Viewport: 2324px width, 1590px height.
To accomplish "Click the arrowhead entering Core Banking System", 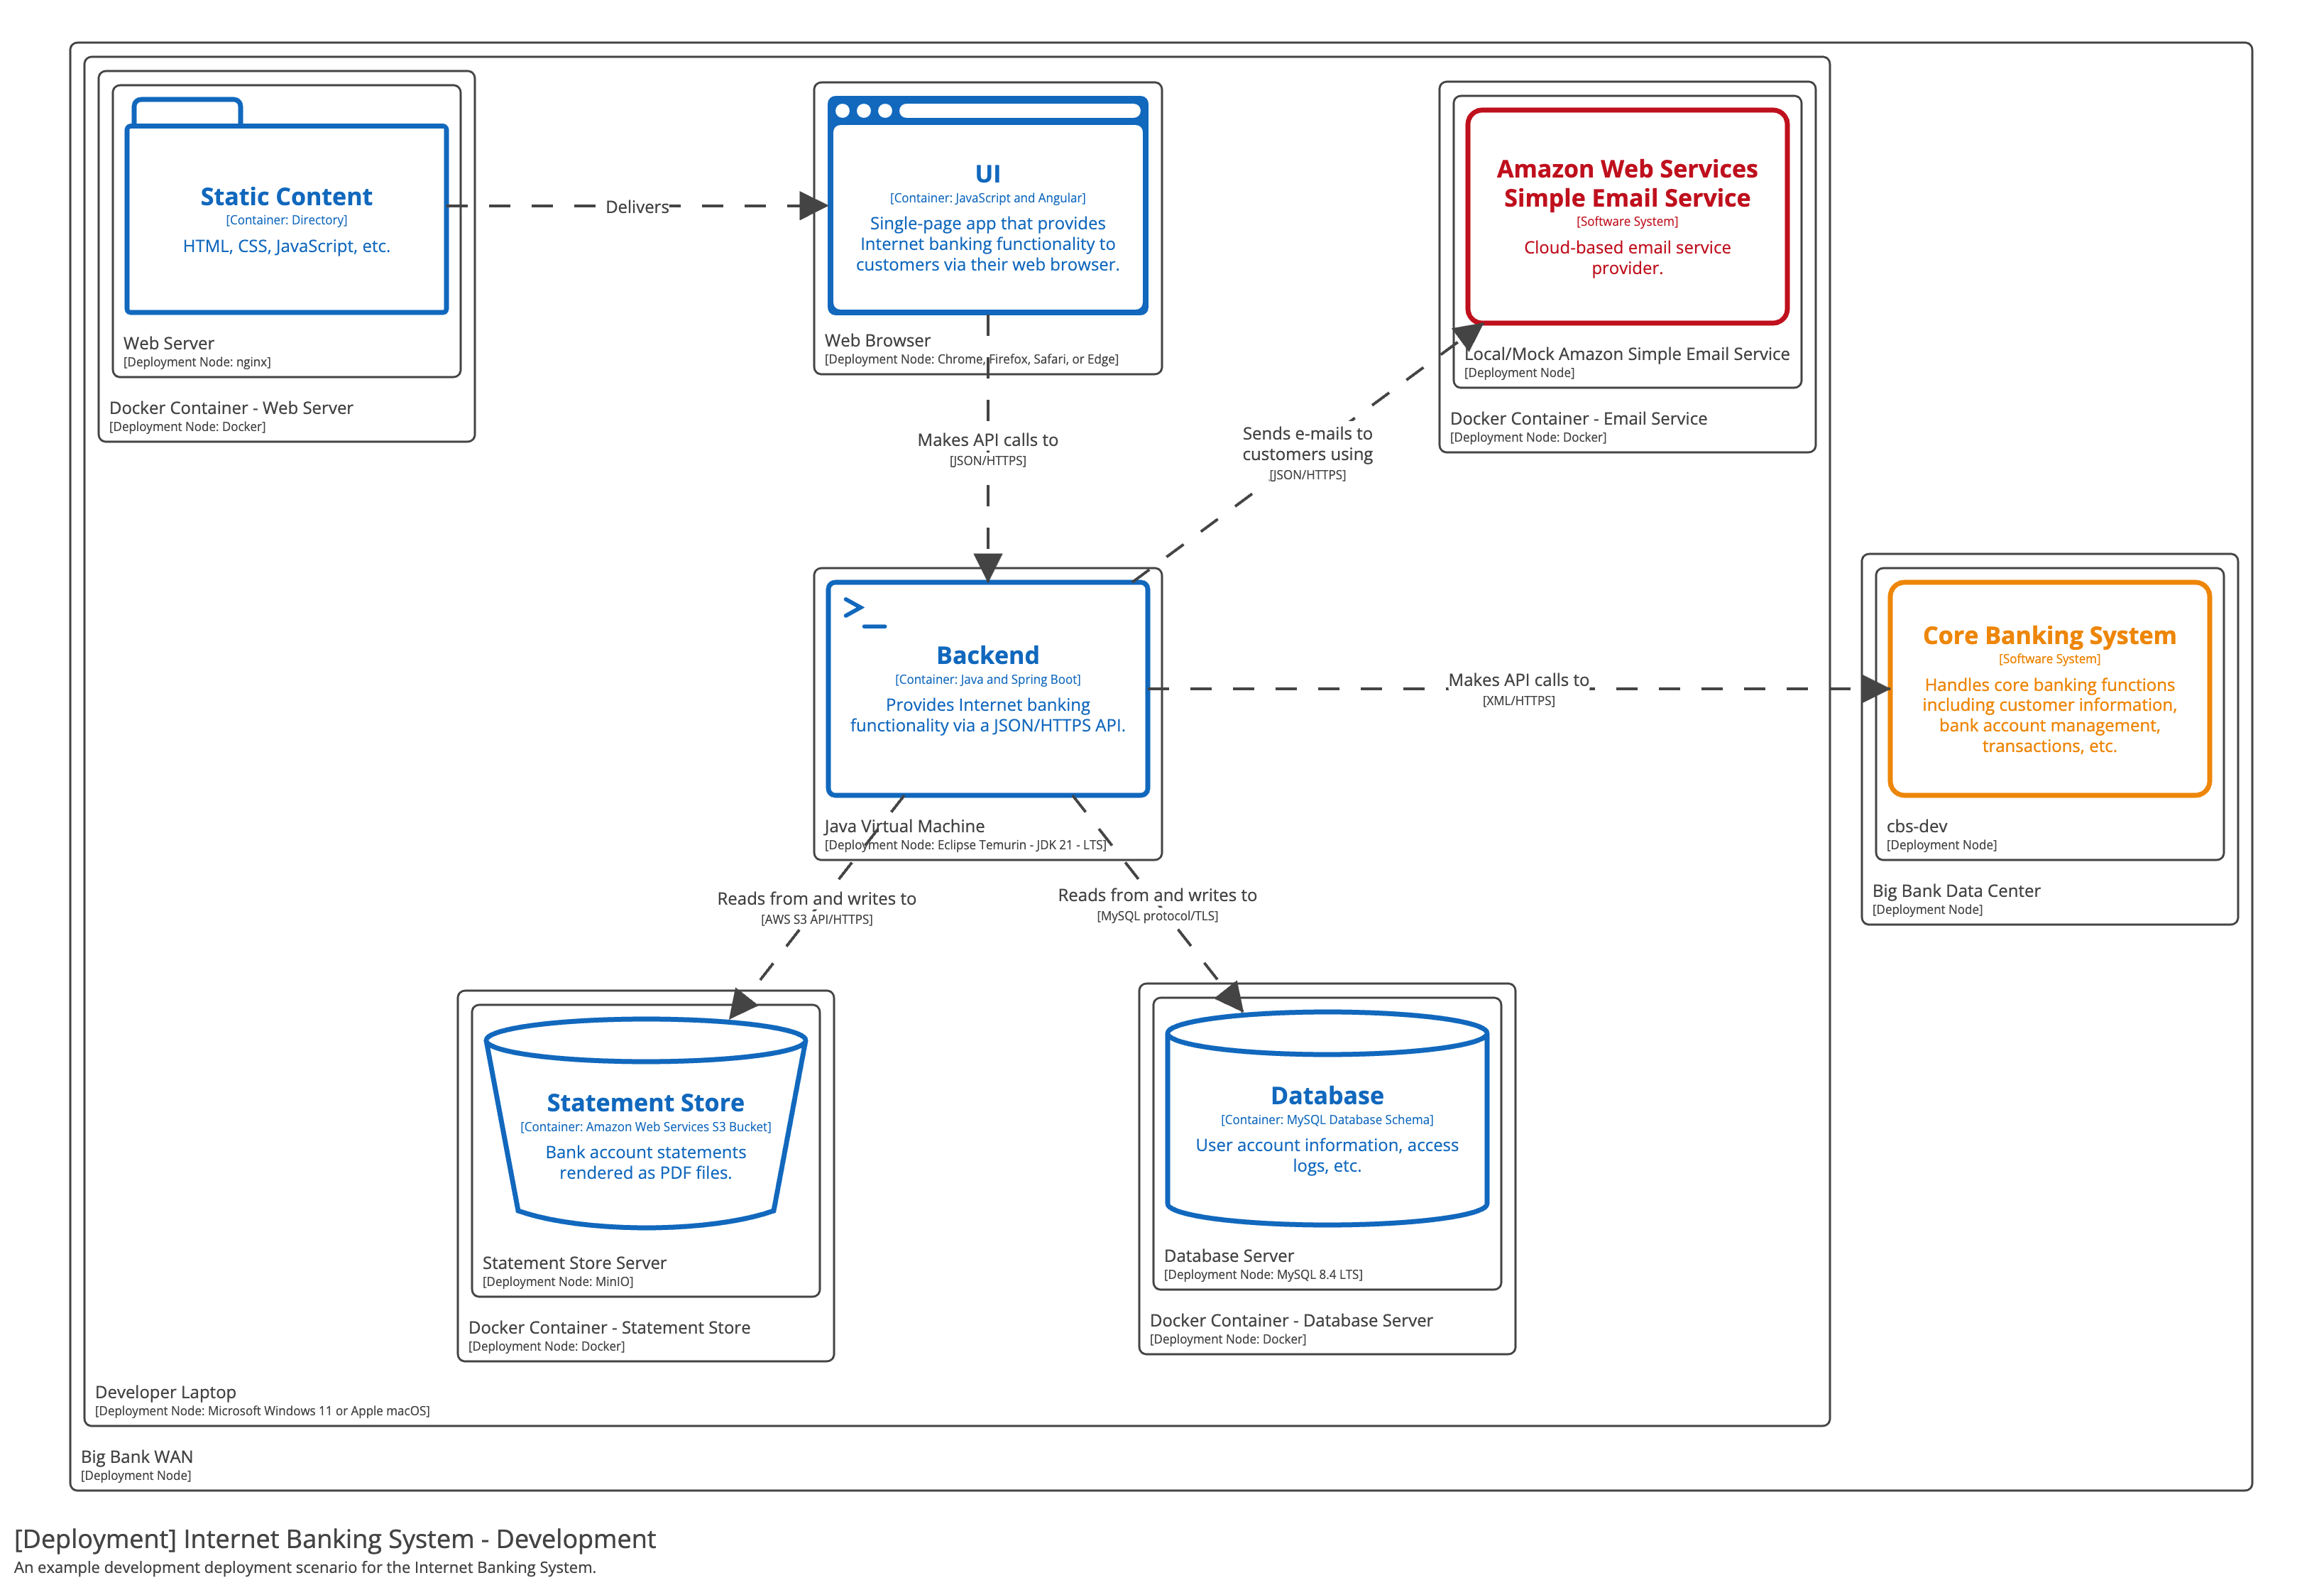I will [x=1876, y=688].
